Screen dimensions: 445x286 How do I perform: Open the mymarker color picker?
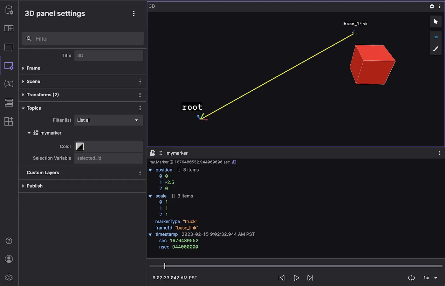(x=79, y=146)
